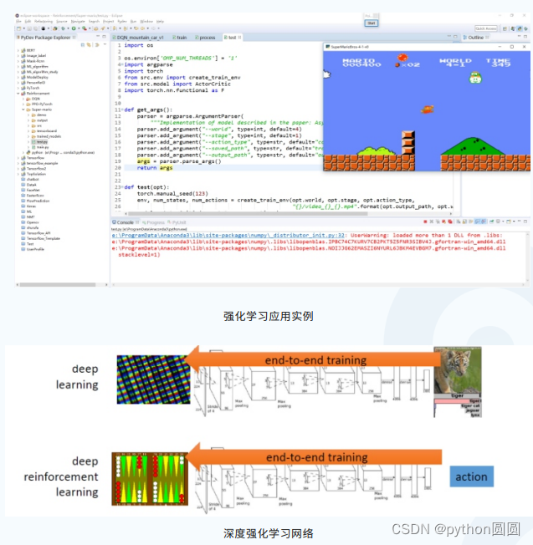Click Link with Editor icon in Package Explorer
The height and width of the screenshot is (545, 533).
pyautogui.click(x=89, y=45)
